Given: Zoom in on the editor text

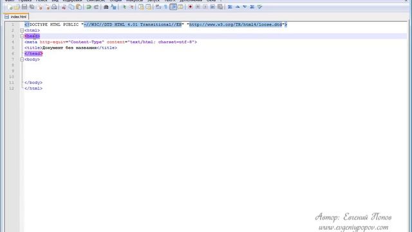Looking at the screenshot, I should (124, 7).
